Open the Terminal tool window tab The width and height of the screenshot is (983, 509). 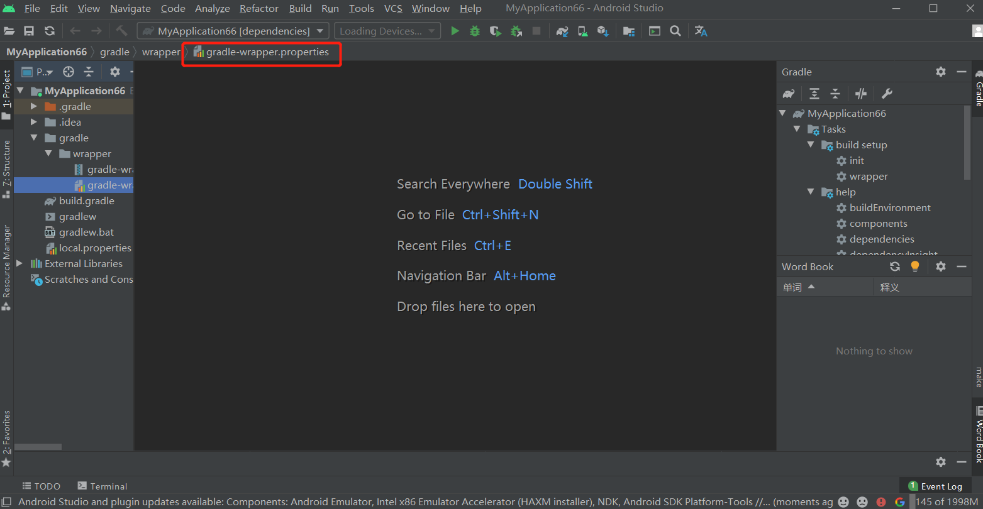click(x=102, y=486)
